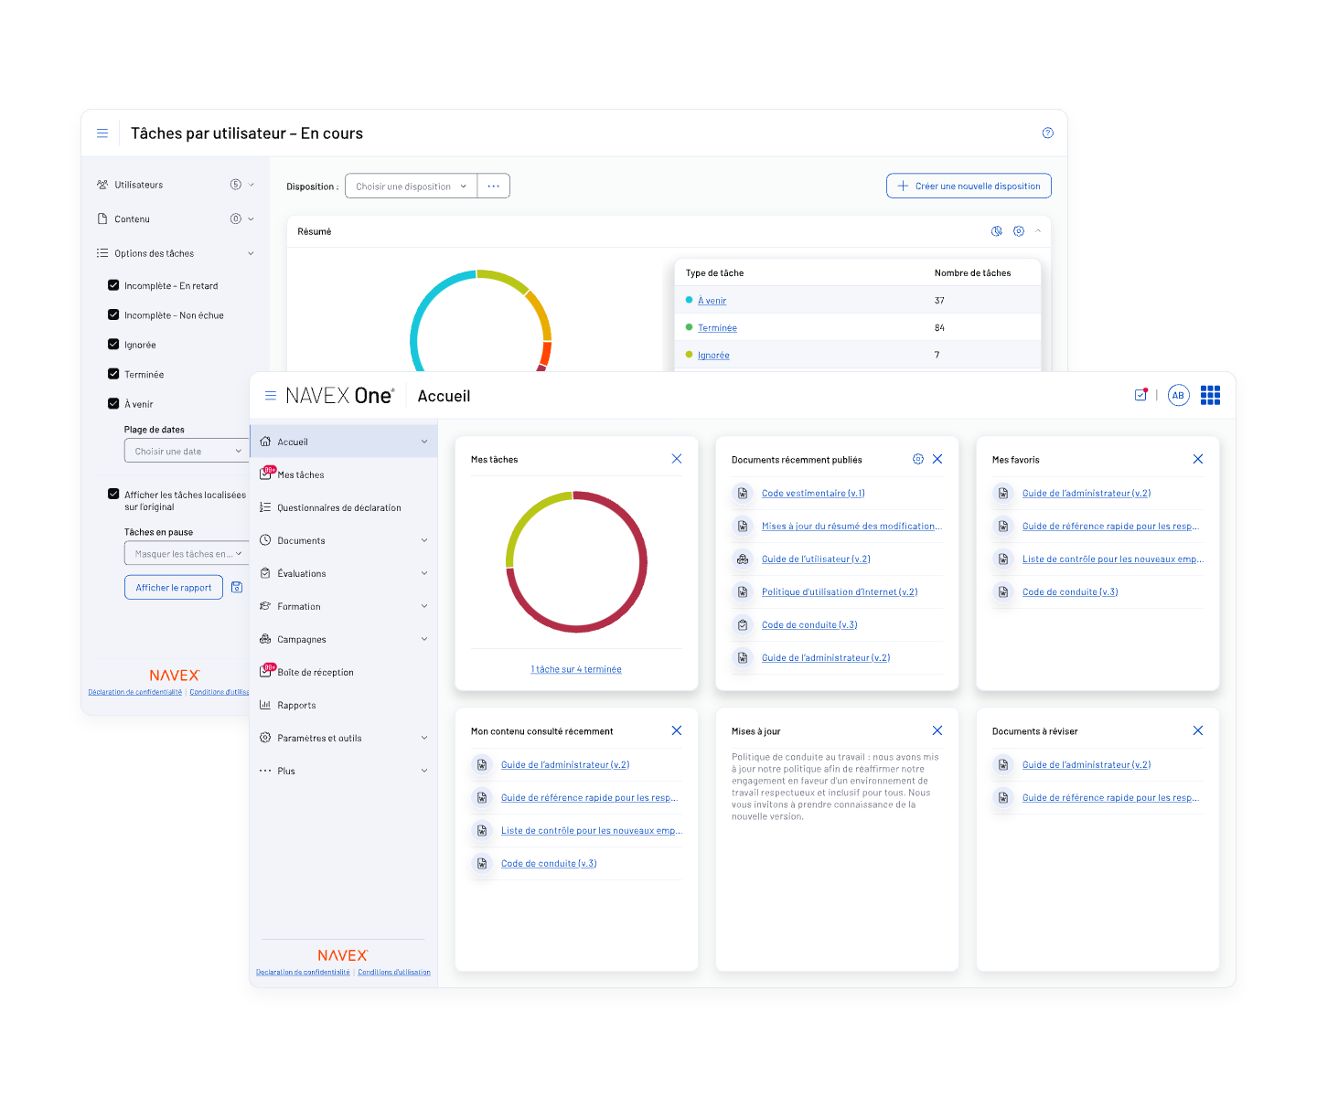Open the 1 tâche sur 4 terminée link
Viewport: 1317px width, 1097px height.
tap(576, 669)
